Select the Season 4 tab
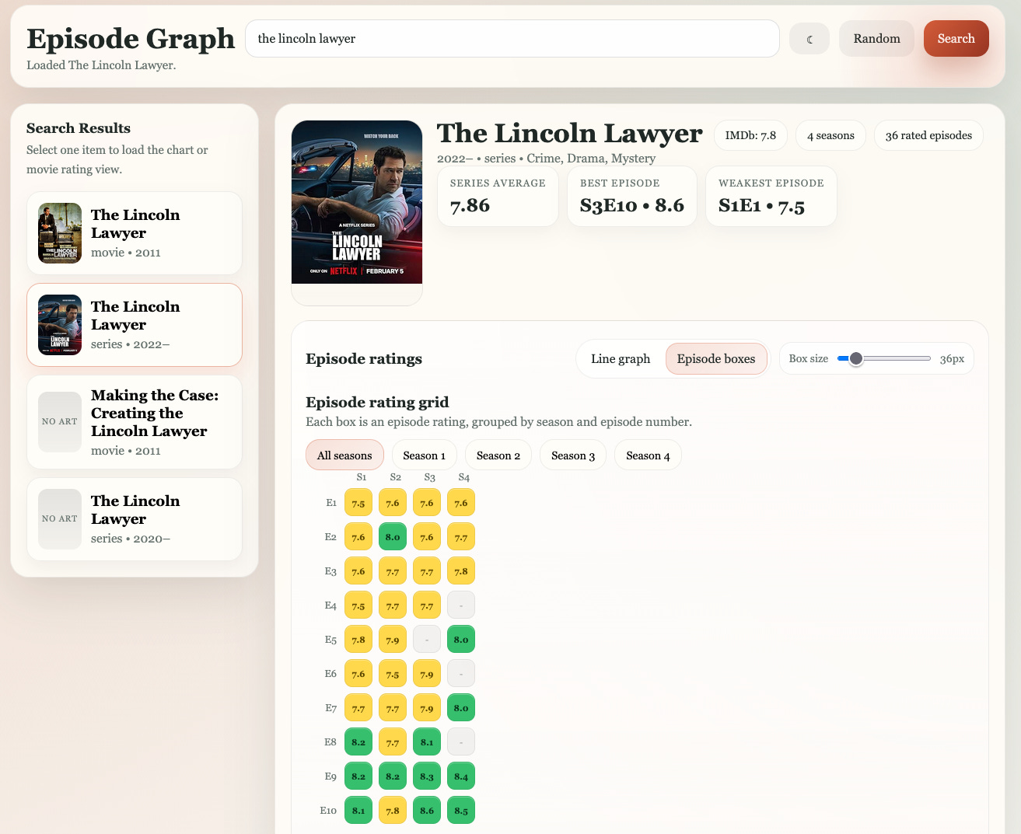 pos(648,455)
